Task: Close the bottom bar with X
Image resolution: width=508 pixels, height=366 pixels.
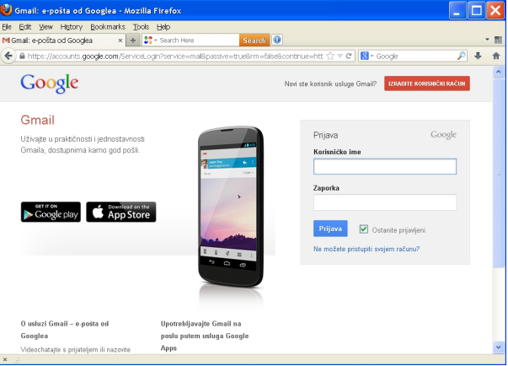Action: click(x=5, y=359)
